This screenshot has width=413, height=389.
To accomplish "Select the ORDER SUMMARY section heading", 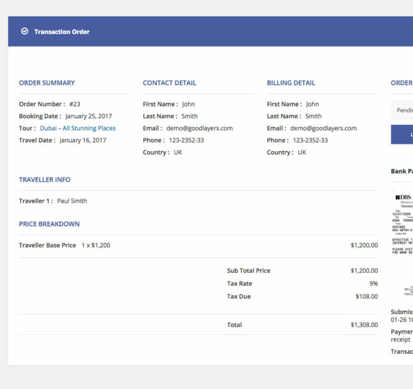I will coord(47,83).
